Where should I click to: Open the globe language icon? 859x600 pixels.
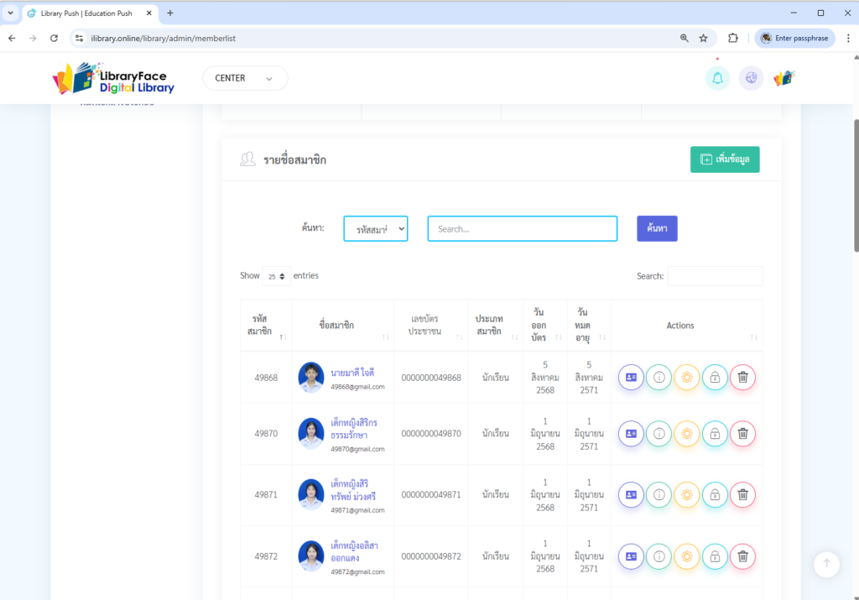751,78
